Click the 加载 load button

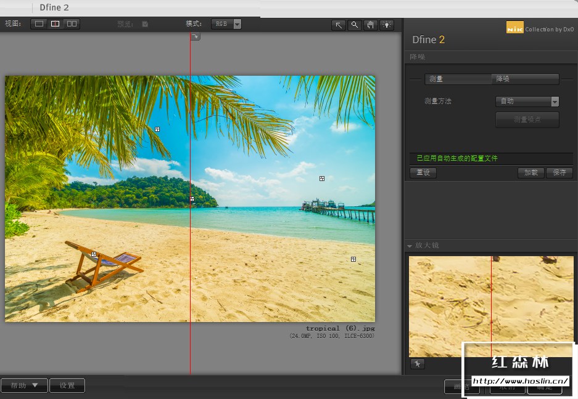(531, 173)
